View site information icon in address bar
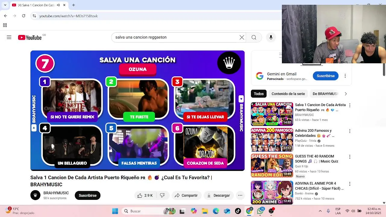This screenshot has width=386, height=217. [34, 16]
